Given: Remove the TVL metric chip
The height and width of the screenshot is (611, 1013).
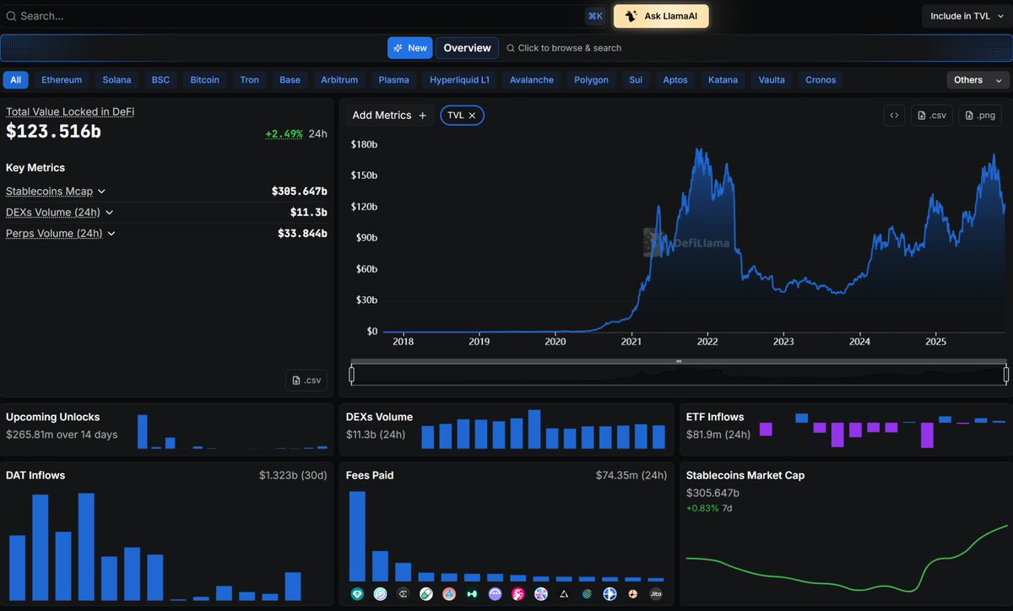Looking at the screenshot, I should [x=472, y=116].
